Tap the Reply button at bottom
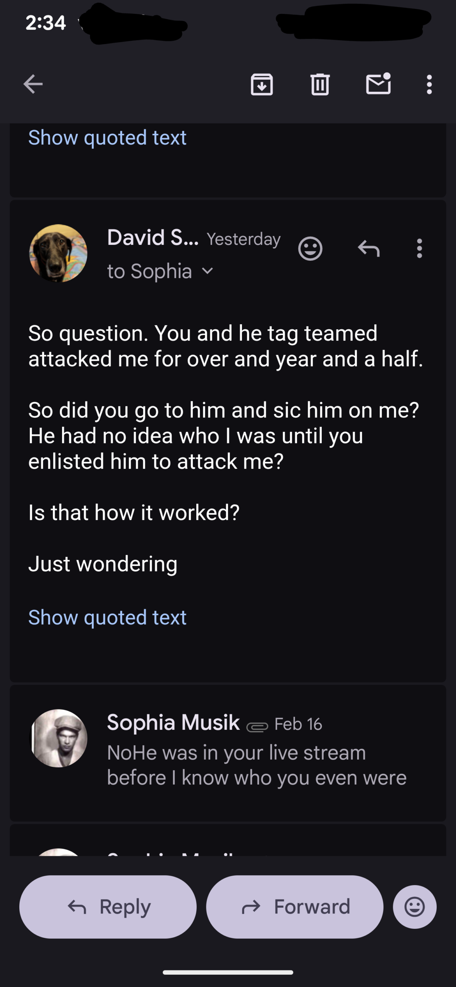 [x=108, y=907]
